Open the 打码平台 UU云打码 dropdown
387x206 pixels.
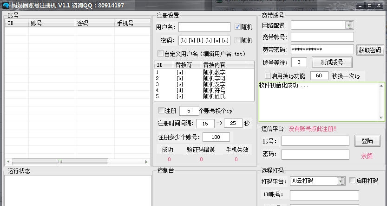(341, 181)
